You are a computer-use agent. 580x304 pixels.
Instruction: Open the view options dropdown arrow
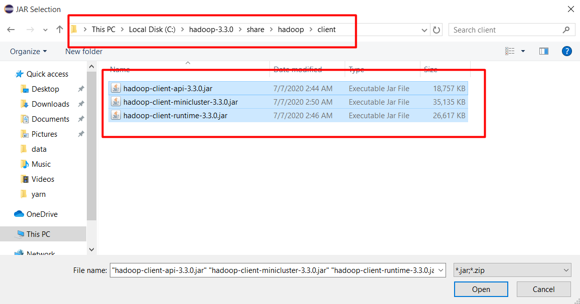pyautogui.click(x=523, y=51)
